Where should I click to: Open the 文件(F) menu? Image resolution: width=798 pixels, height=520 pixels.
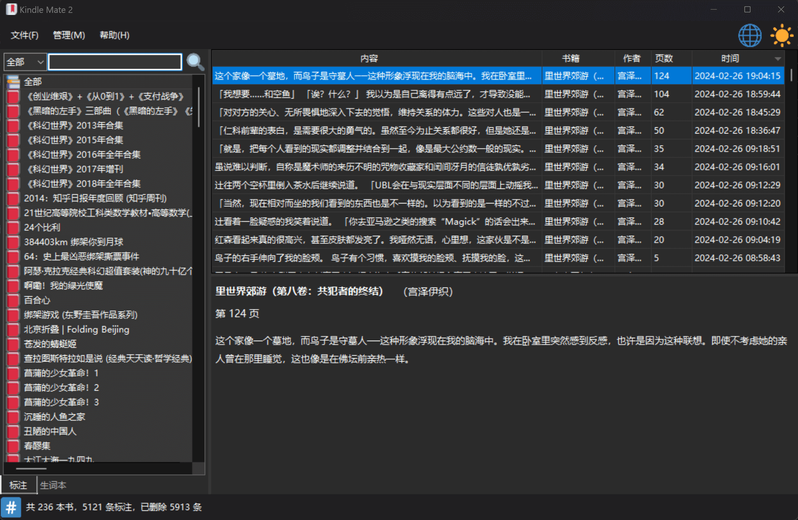25,35
